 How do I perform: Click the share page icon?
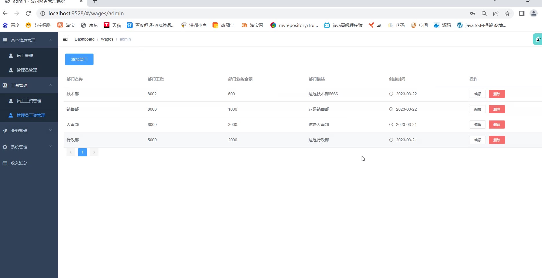pyautogui.click(x=496, y=13)
